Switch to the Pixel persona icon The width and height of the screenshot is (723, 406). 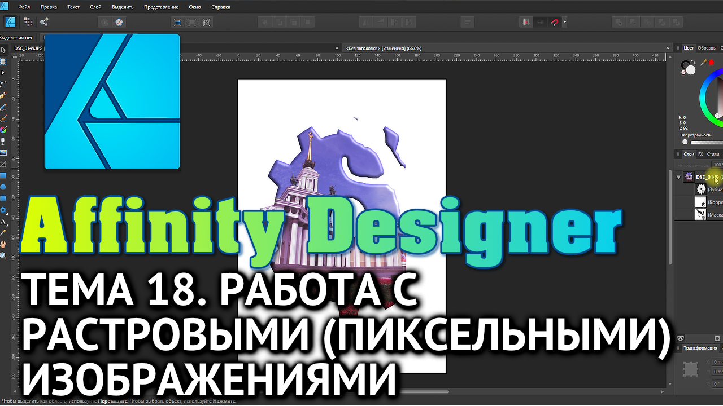point(28,22)
